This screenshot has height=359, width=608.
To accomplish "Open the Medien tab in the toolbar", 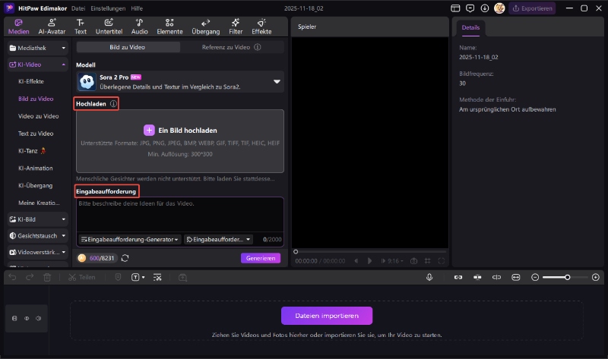I will [x=18, y=27].
